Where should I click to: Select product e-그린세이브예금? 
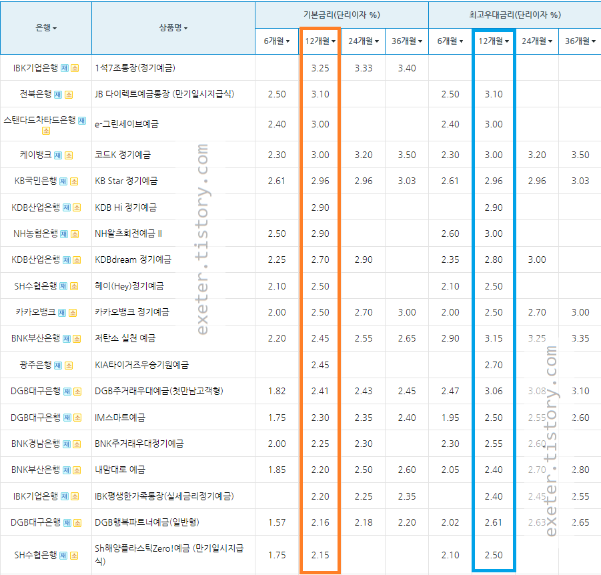(x=127, y=124)
